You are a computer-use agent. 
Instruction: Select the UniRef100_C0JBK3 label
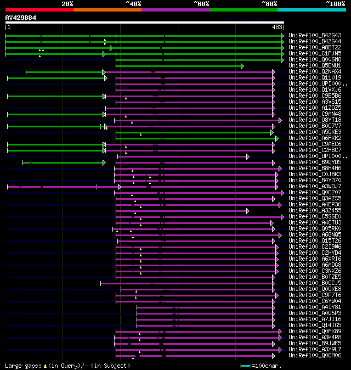[315, 175]
